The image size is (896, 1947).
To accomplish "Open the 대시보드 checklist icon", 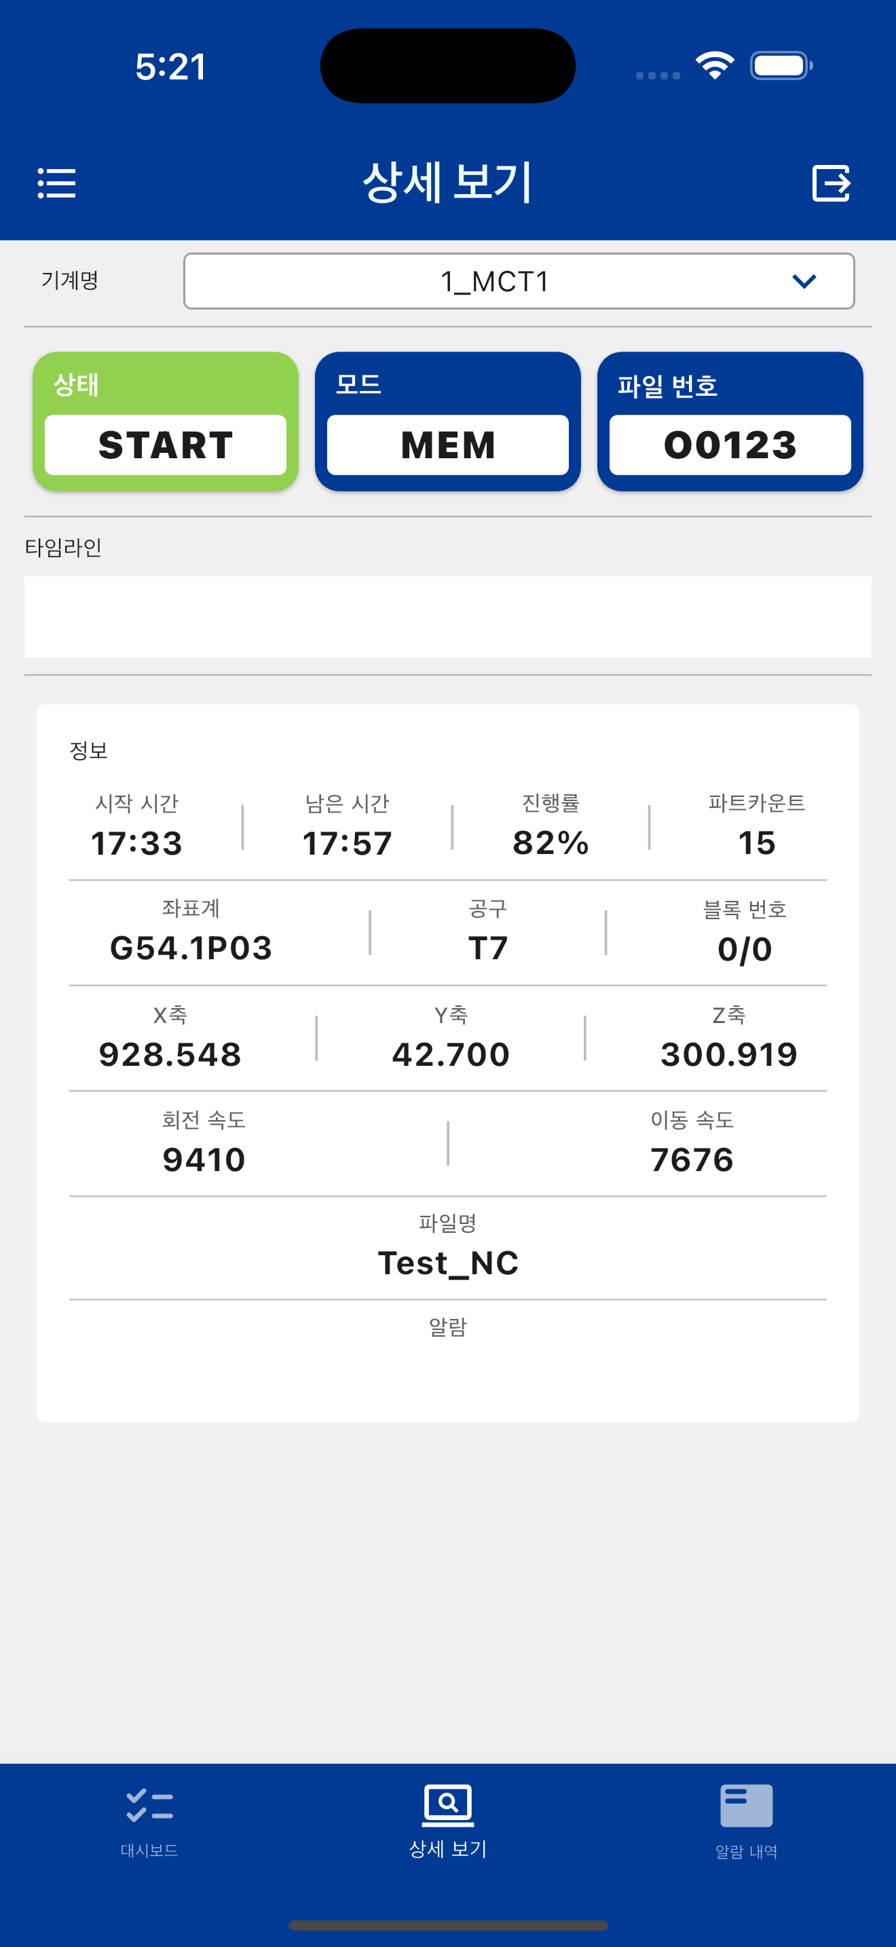I will 149,1805.
